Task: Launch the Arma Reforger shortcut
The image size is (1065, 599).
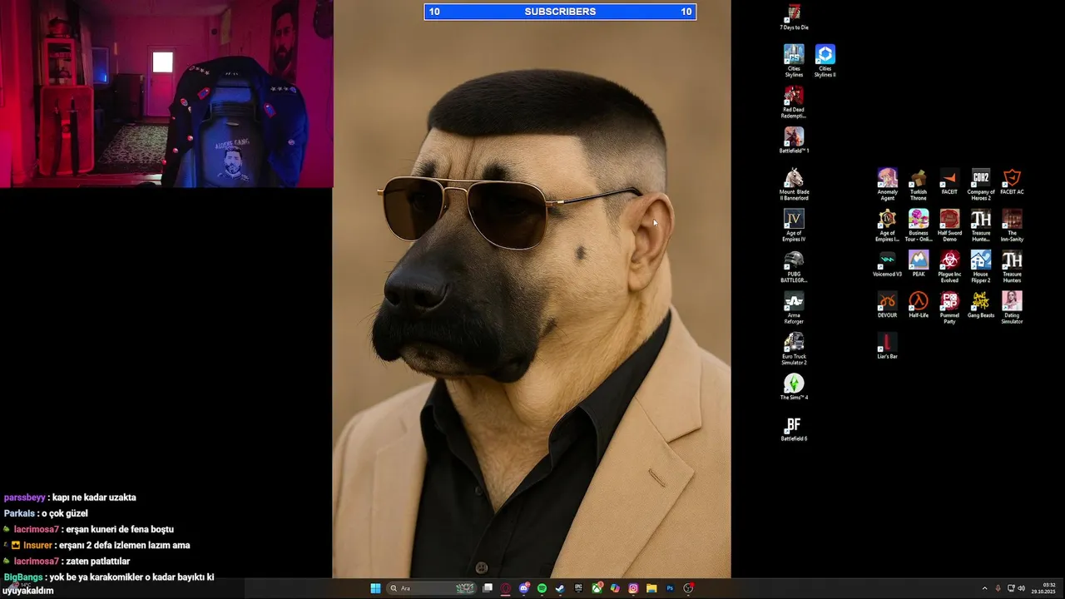Action: 794,307
